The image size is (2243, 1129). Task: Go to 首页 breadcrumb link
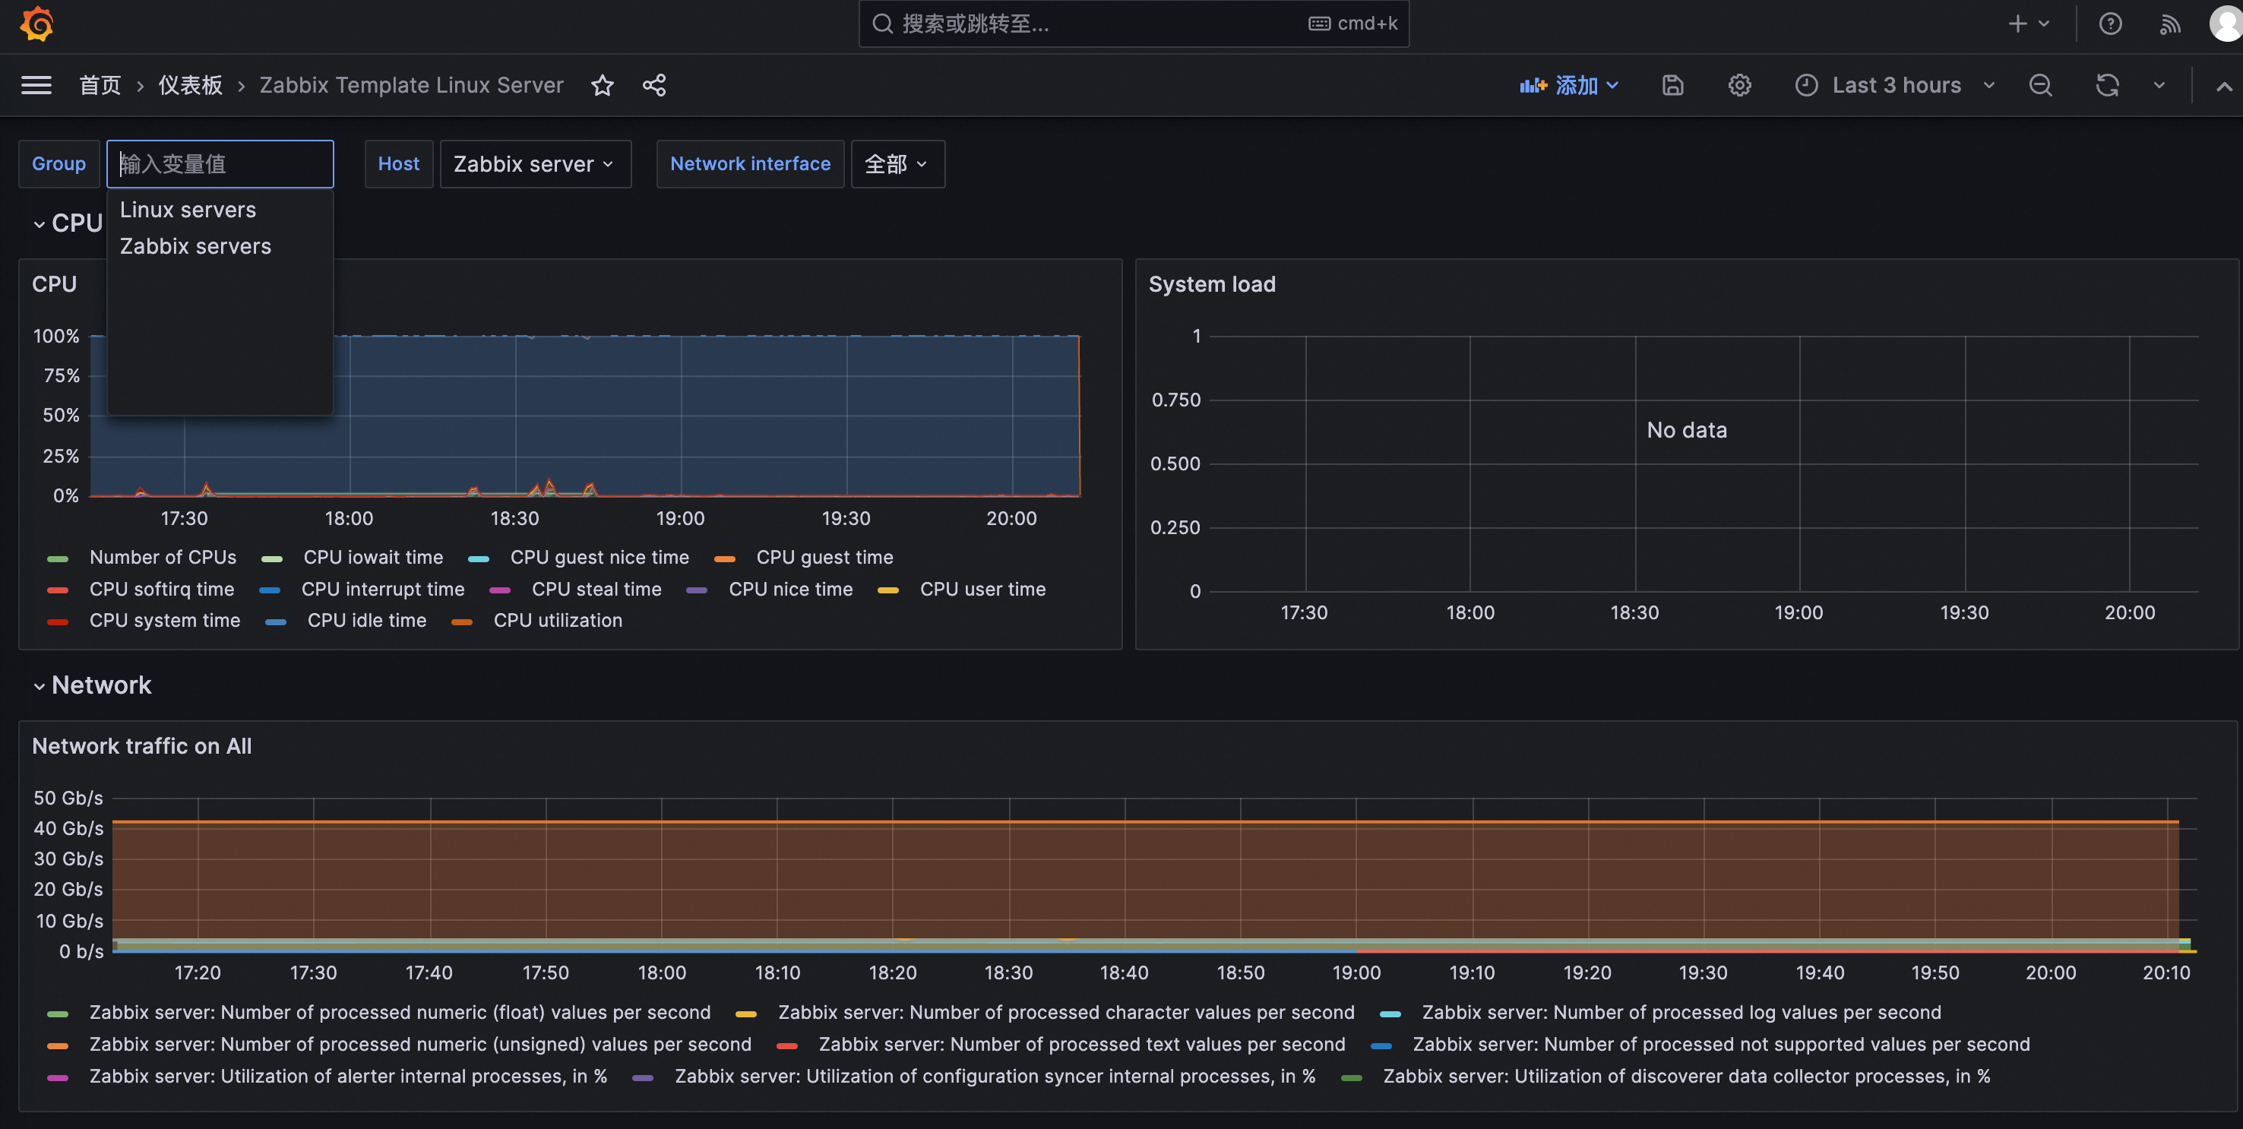point(100,85)
